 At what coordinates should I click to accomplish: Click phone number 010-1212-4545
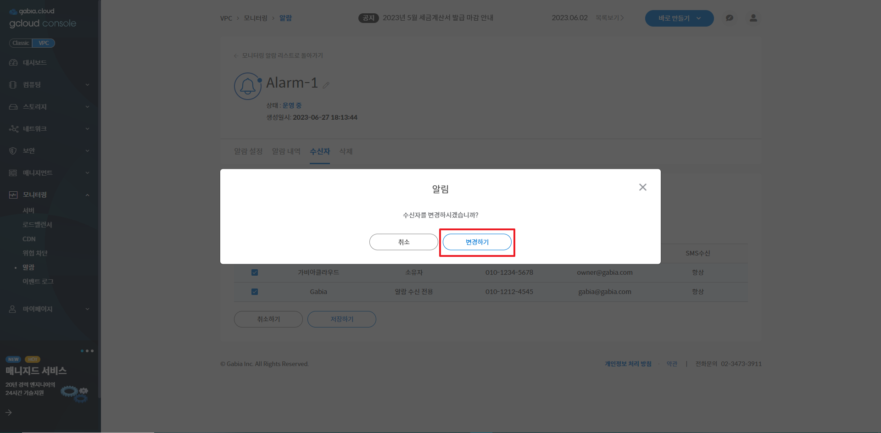pos(509,292)
